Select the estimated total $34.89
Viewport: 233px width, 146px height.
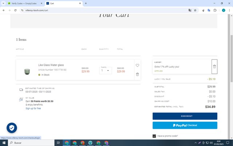pos(210,107)
